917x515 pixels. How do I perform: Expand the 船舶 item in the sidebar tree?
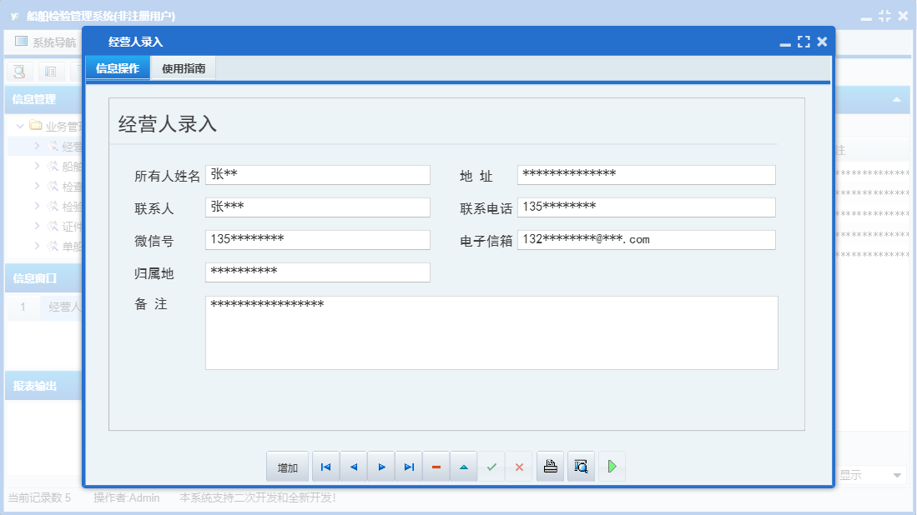37,166
